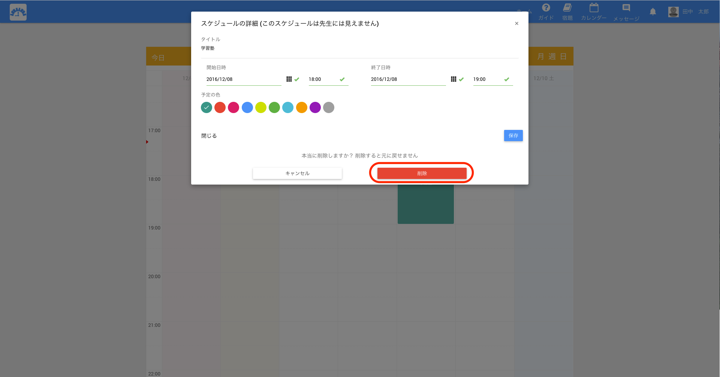Screen dimensions: 720x377
Task: Open the end date calendar picker icon
Action: [x=454, y=79]
